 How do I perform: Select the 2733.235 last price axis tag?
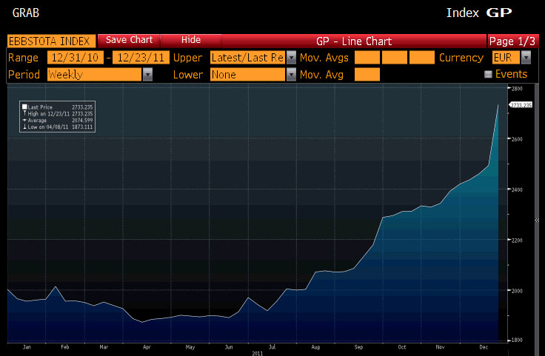point(522,106)
